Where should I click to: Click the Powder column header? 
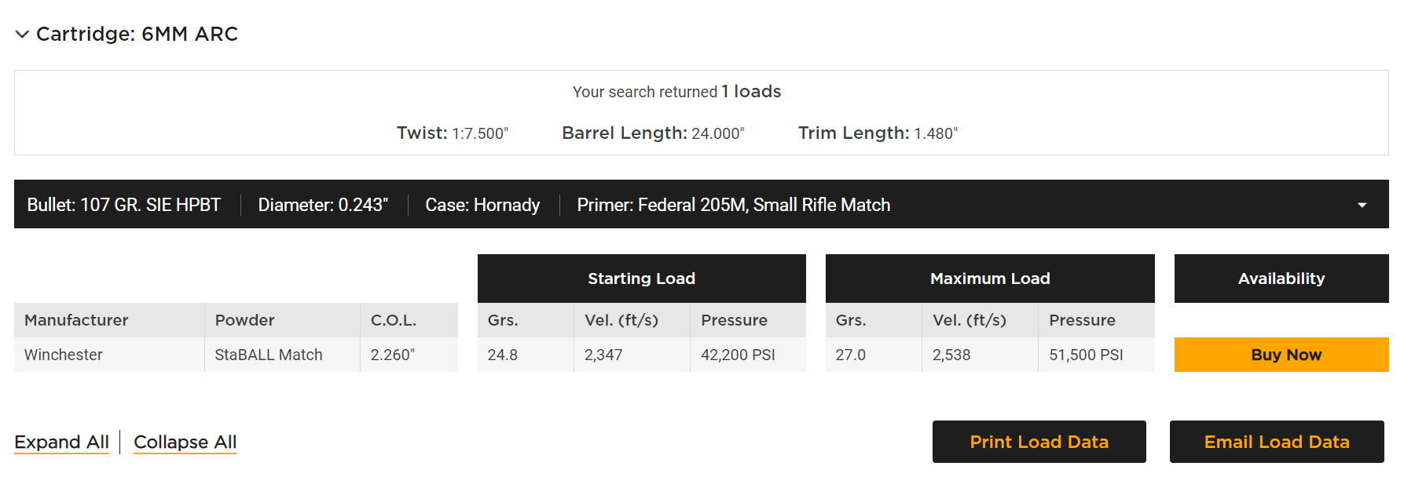click(x=282, y=320)
